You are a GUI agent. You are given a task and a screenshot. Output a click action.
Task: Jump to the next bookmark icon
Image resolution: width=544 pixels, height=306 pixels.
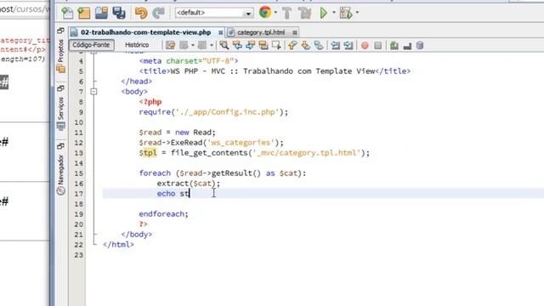coord(306,45)
